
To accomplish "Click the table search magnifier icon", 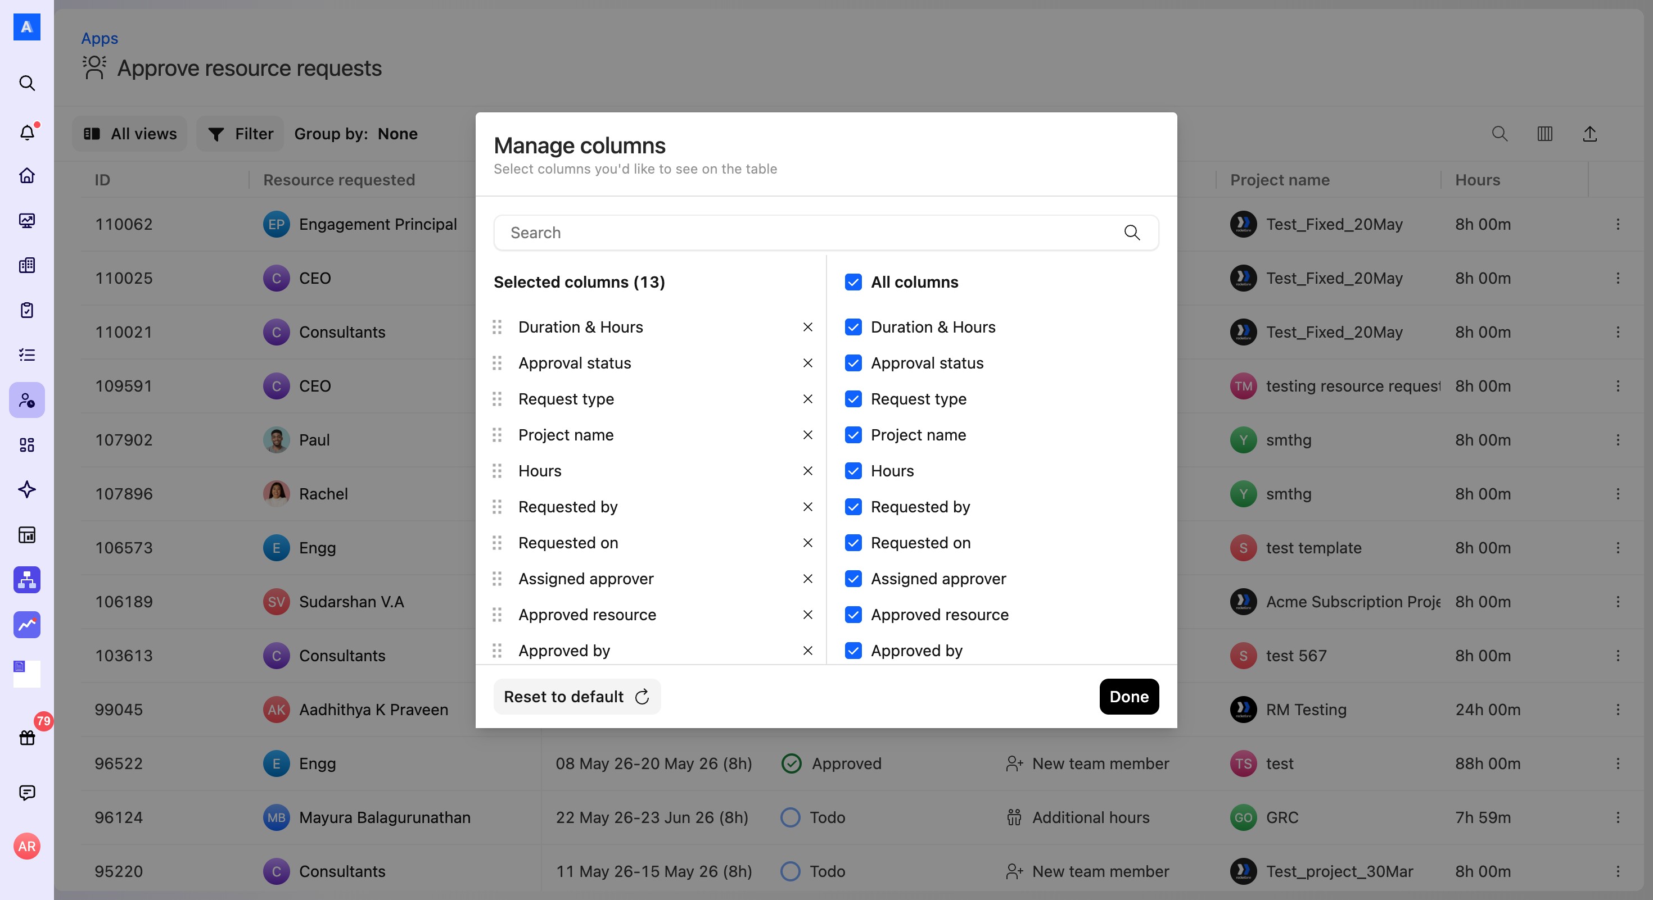I will click(1500, 133).
